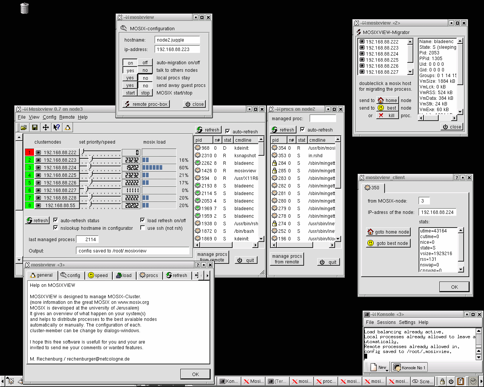Click right arrow at panel's right edge
This screenshot has width=484, height=387.
point(481,381)
